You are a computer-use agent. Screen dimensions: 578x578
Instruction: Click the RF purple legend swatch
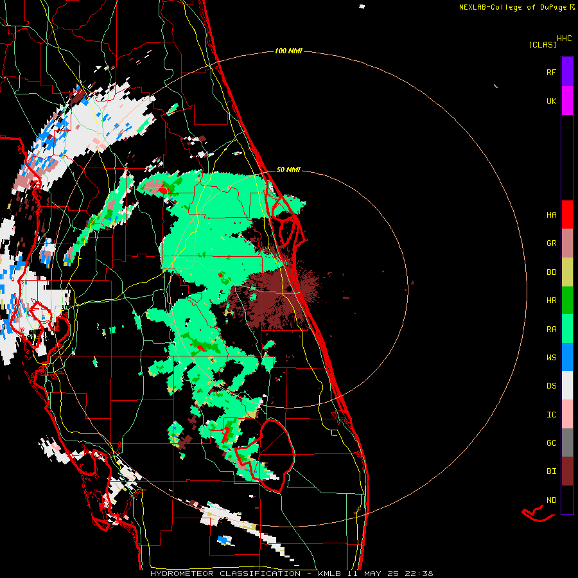567,72
